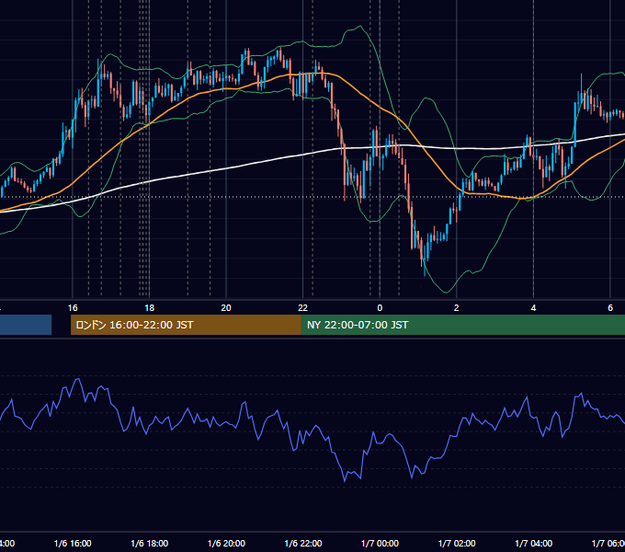
Task: Click hour label 16 on price chart axis
Action: point(73,308)
